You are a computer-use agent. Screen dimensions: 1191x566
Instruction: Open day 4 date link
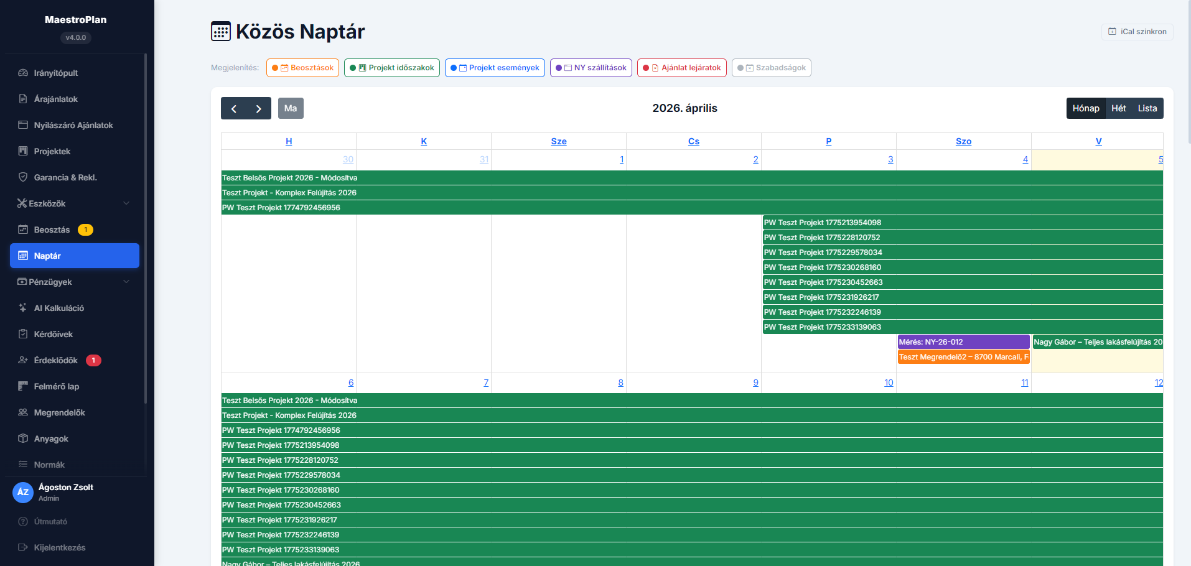click(1025, 159)
